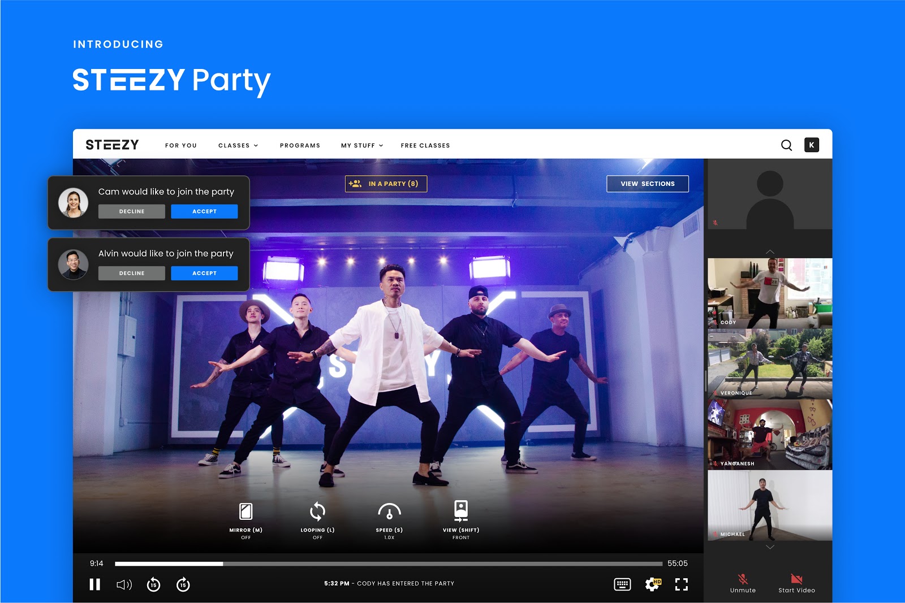Decline Alvin's request to join

[132, 273]
